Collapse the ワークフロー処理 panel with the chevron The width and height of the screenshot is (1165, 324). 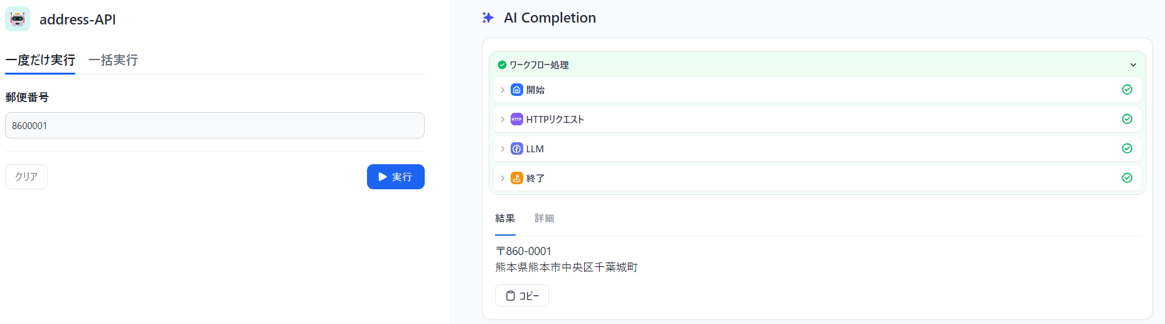1133,65
